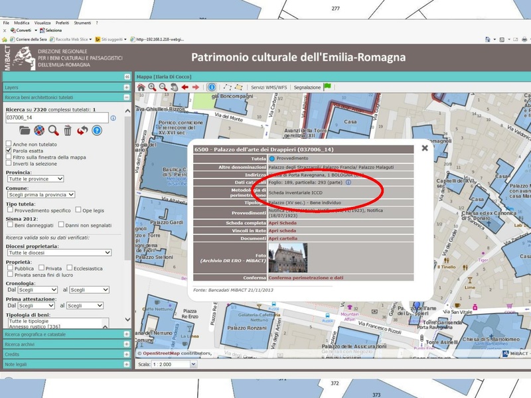Click inside the 037006_14 search field
This screenshot has height=398, width=531.
pos(56,117)
